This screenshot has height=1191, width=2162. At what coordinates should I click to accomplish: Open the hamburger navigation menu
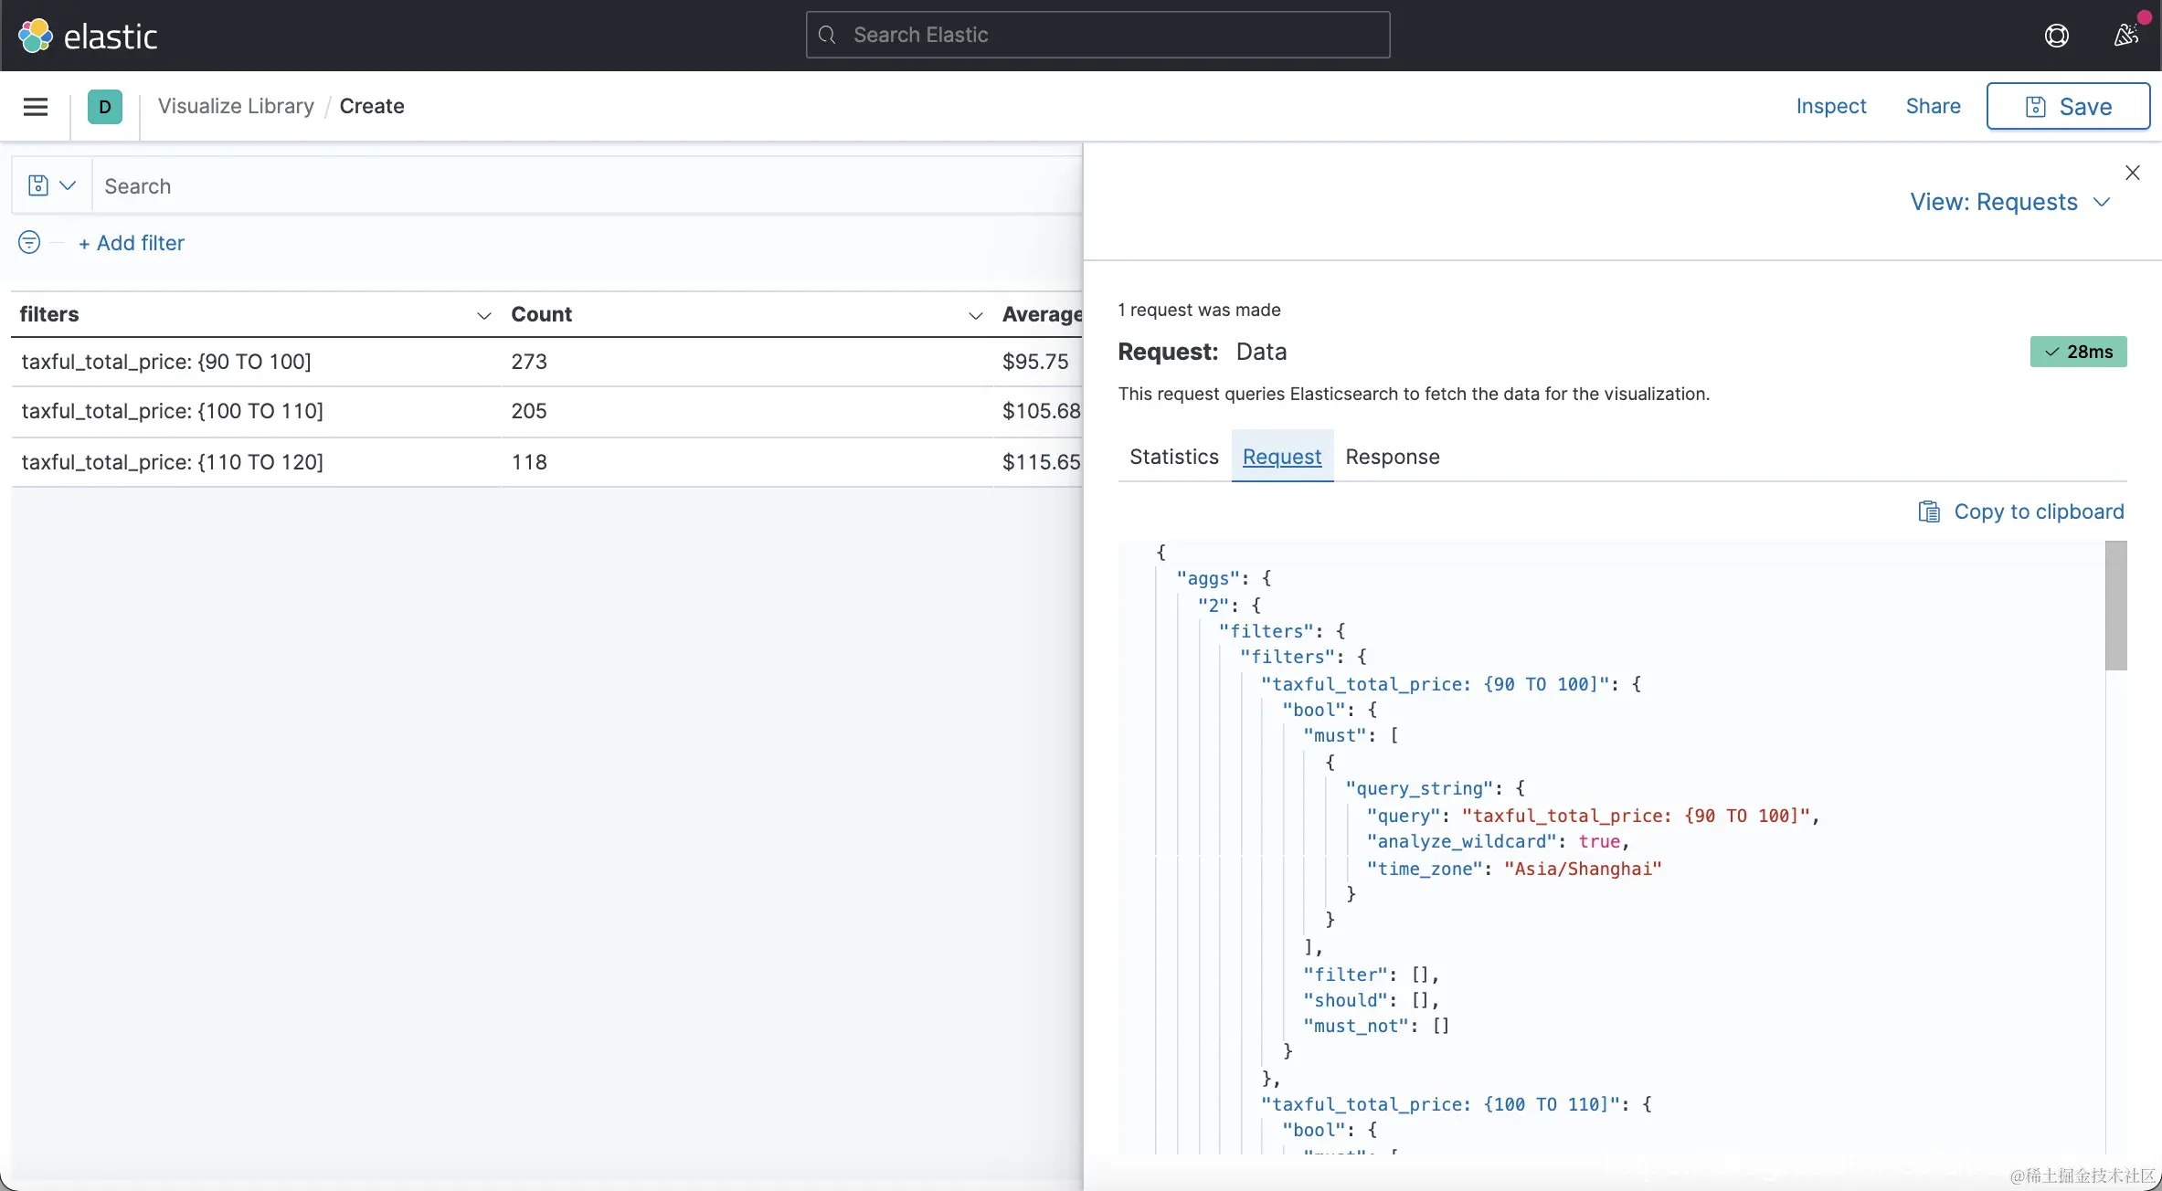pos(36,107)
